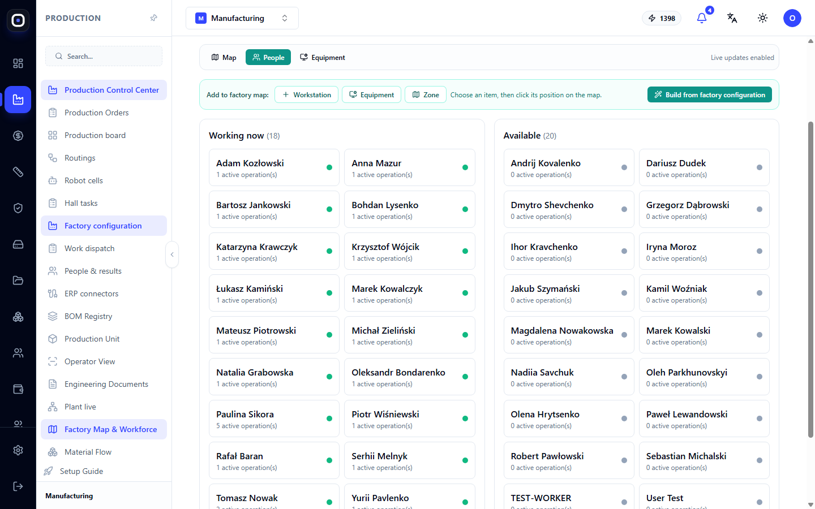Open Material Flow in sidebar
815x509 pixels.
[104, 452]
